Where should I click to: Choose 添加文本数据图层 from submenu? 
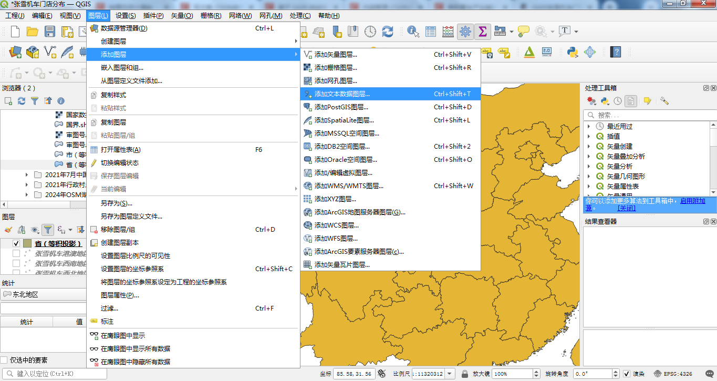390,94
